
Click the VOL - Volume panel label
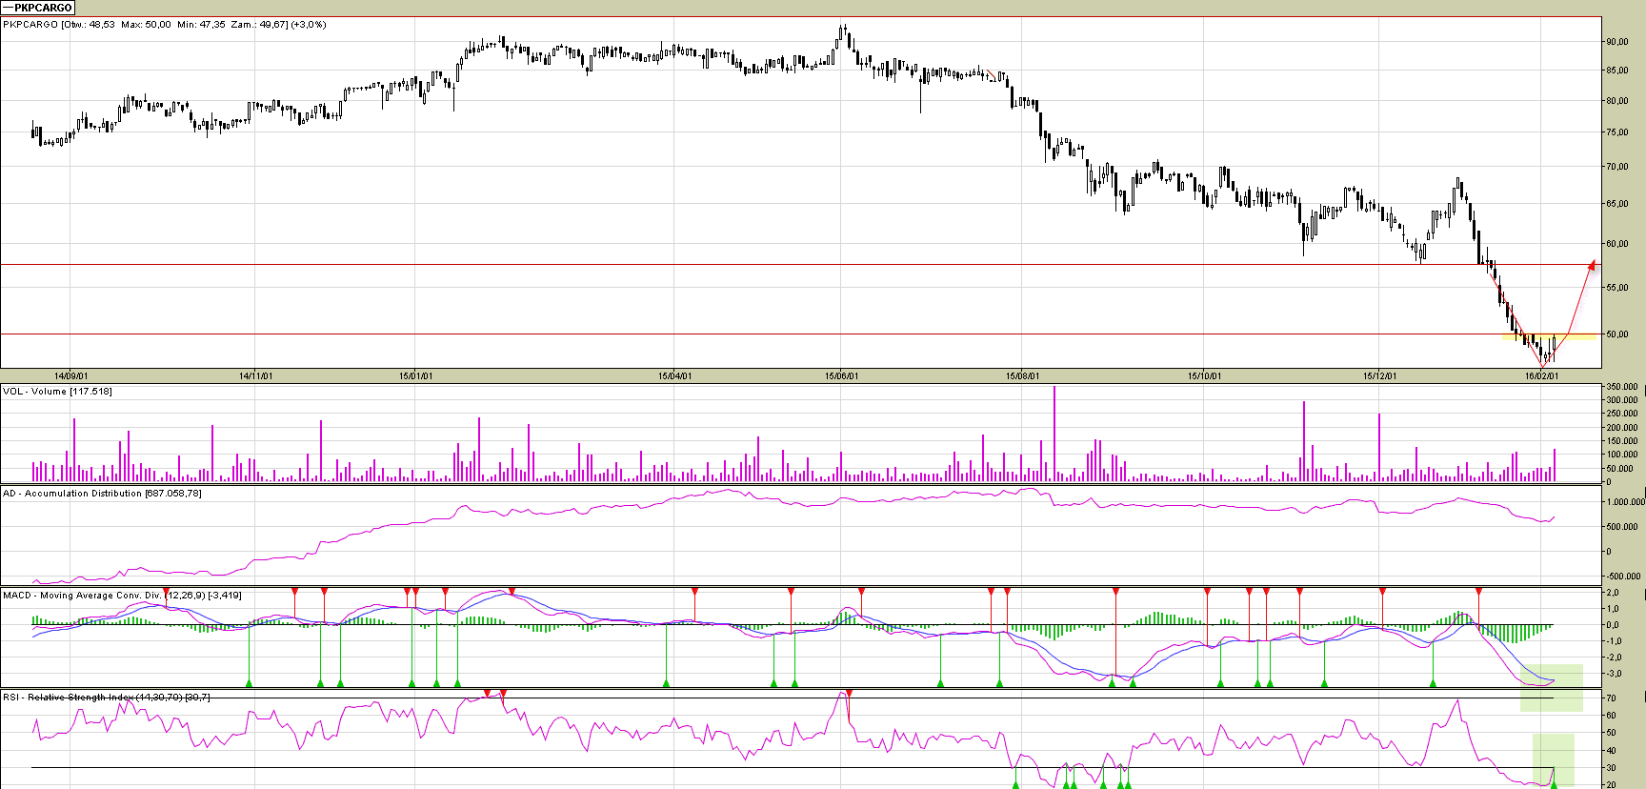57,392
